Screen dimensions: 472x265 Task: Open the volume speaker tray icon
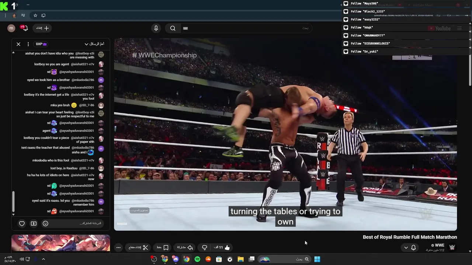tap(22, 259)
